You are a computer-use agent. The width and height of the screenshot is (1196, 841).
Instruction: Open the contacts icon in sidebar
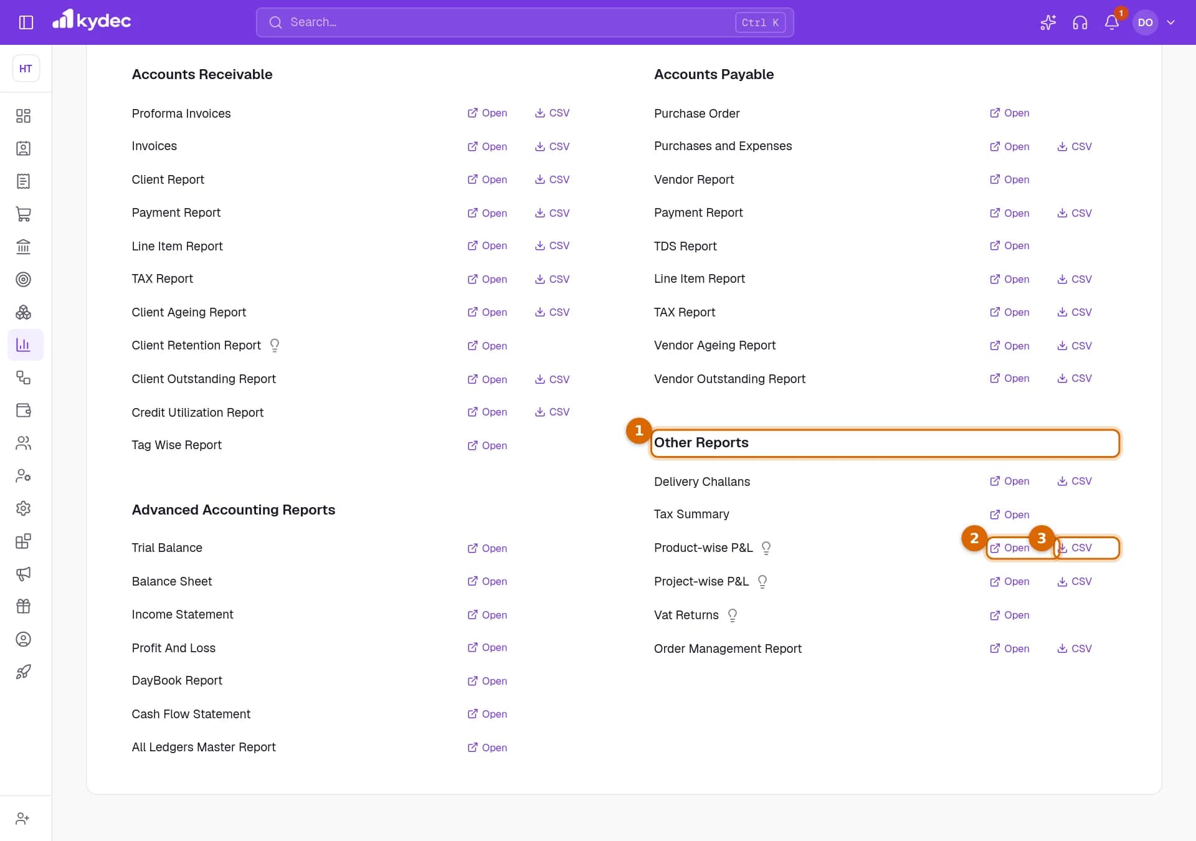click(x=23, y=148)
